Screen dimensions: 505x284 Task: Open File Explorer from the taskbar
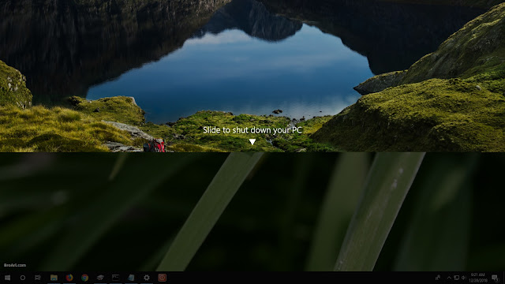[x=54, y=278]
